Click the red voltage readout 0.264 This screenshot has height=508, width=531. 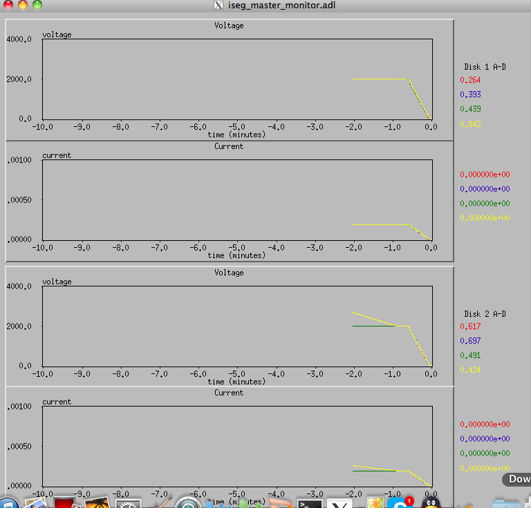tap(470, 80)
